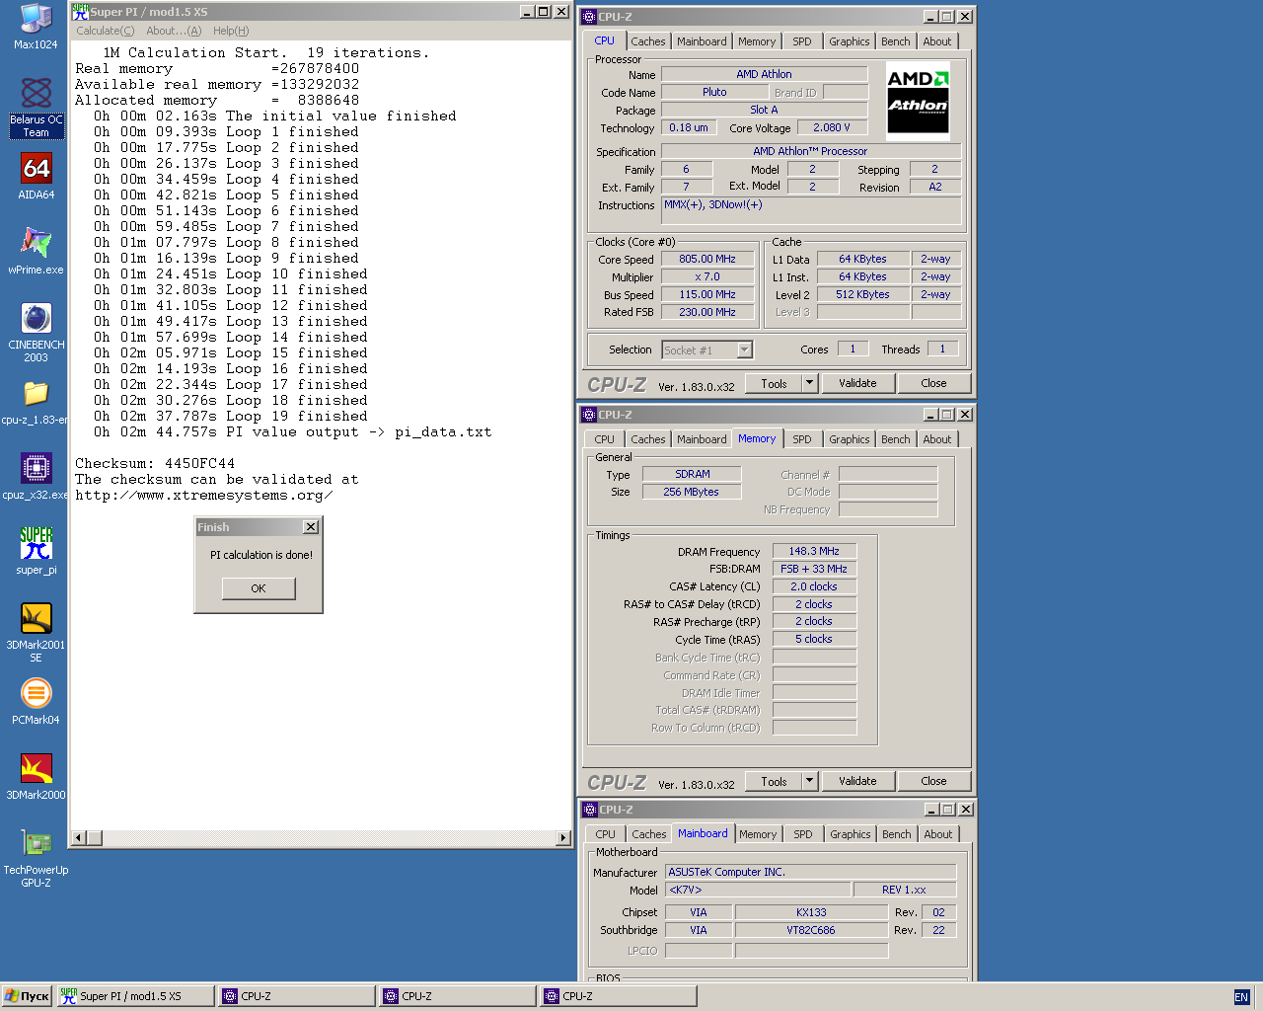
Task: Open CPU tab in Memory CPU-Z window
Action: [605, 439]
